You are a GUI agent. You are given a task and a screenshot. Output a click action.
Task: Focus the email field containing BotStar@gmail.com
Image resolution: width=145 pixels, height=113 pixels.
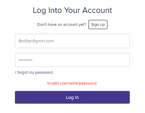pyautogui.click(x=72, y=41)
